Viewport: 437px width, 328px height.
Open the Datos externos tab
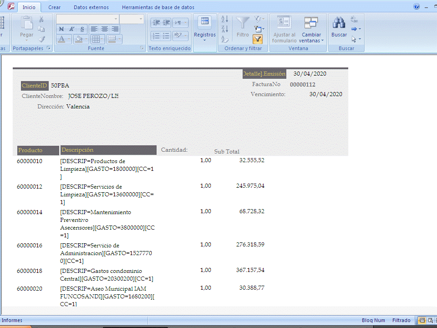coord(91,7)
